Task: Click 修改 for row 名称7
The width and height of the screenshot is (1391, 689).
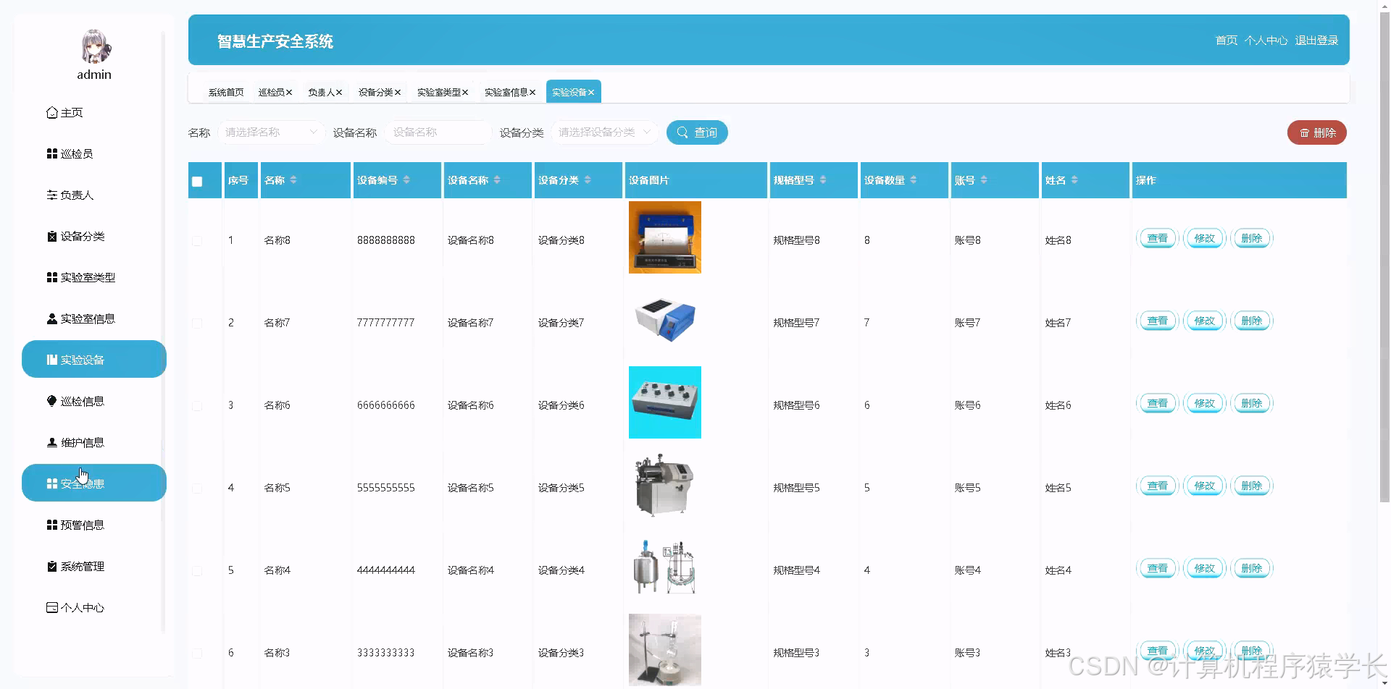Action: pos(1205,321)
